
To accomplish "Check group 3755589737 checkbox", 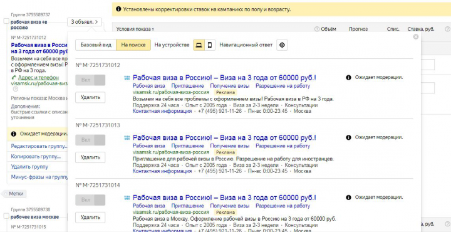I will [x=6, y=21].
